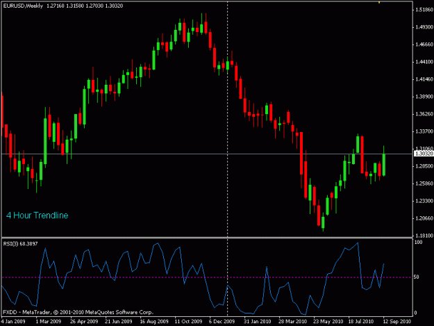Click the 6 Dec 2009 date label

click(222, 322)
